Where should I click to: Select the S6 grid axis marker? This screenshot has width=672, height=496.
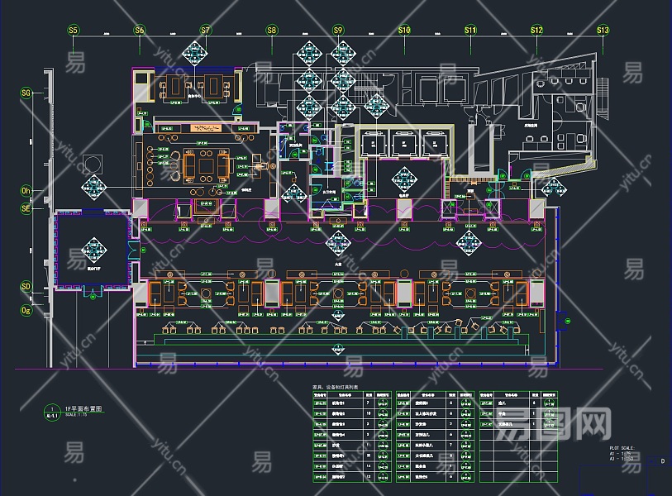point(140,31)
